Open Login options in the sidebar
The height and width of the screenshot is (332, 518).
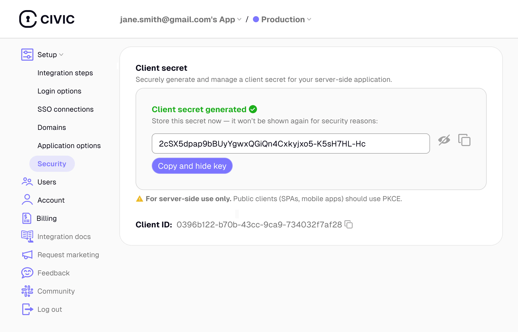59,91
